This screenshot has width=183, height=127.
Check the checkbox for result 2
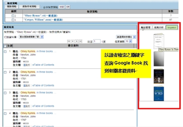(x=5, y=72)
